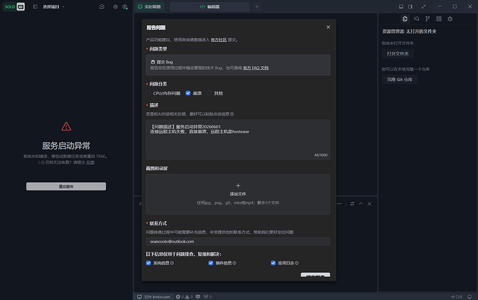Click the ports forwarding icon in status bar
This screenshot has height=300, width=478.
pyautogui.click(x=208, y=297)
